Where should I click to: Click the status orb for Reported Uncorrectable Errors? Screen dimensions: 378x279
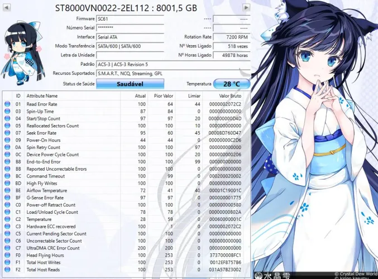tap(7, 169)
